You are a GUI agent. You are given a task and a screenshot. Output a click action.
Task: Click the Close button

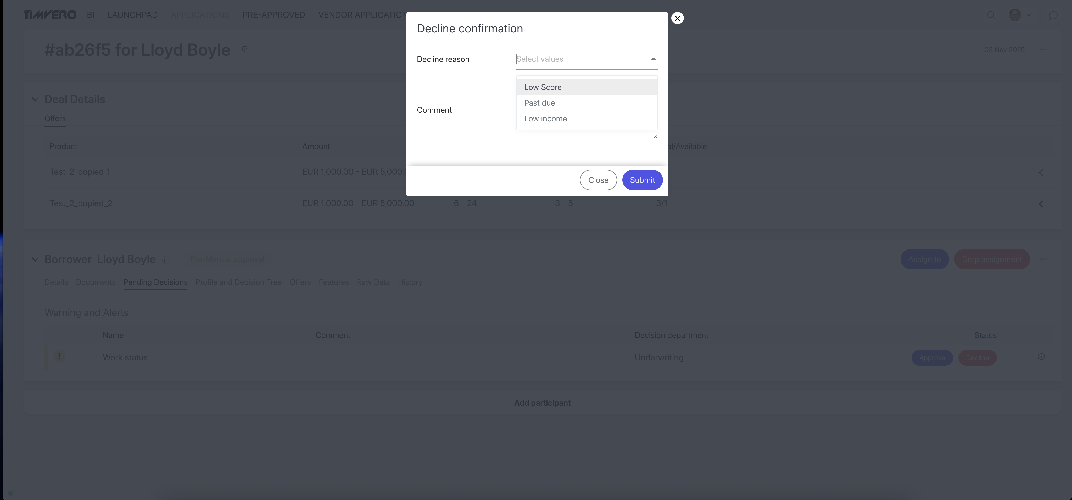598,180
